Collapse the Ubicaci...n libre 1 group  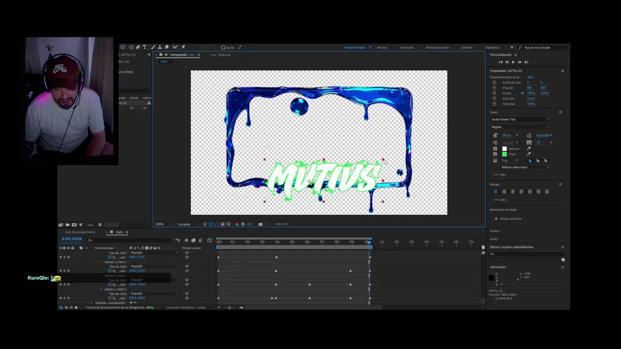click(101, 289)
